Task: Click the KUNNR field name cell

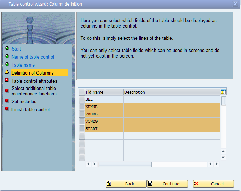Action: pyautogui.click(x=104, y=107)
